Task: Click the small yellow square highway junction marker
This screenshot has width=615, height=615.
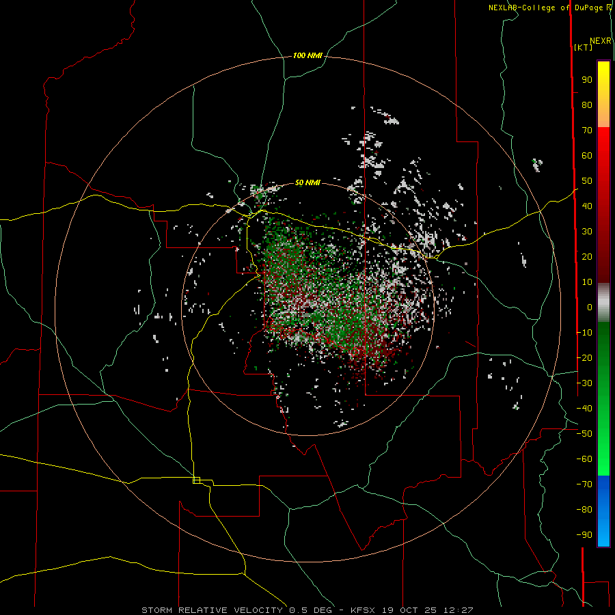Action: point(197,480)
